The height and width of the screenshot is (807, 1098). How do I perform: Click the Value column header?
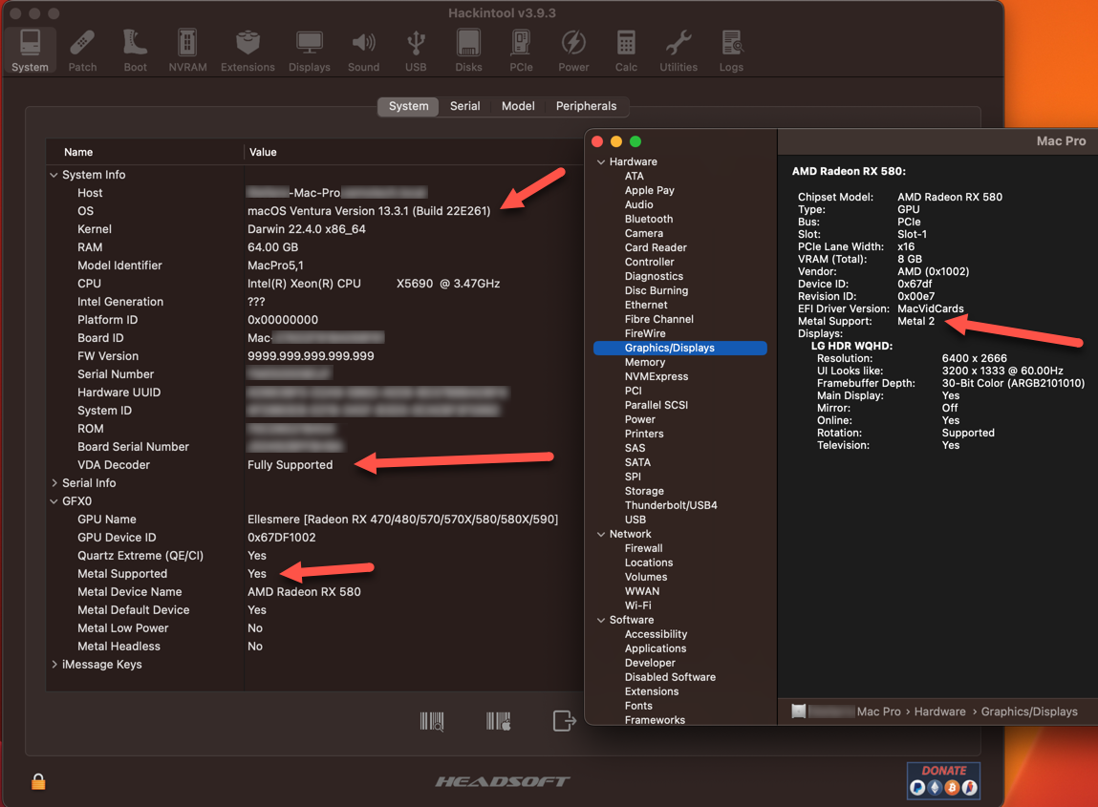413,152
